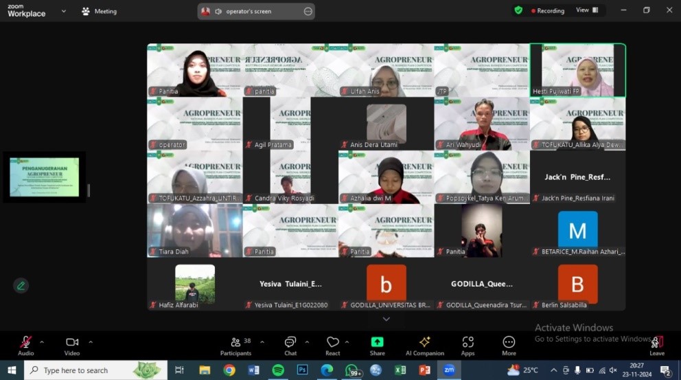Viewport: 681px width, 380px height.
Task: Open the More options menu
Action: 509,346
